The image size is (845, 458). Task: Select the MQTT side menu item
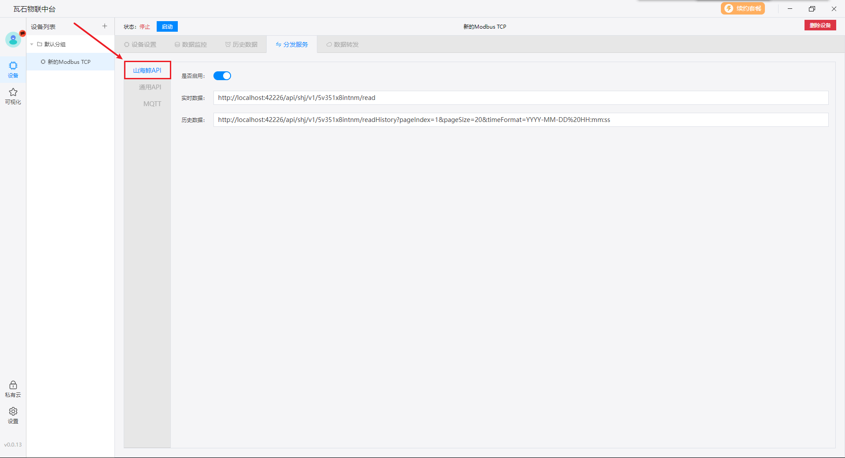click(x=152, y=104)
